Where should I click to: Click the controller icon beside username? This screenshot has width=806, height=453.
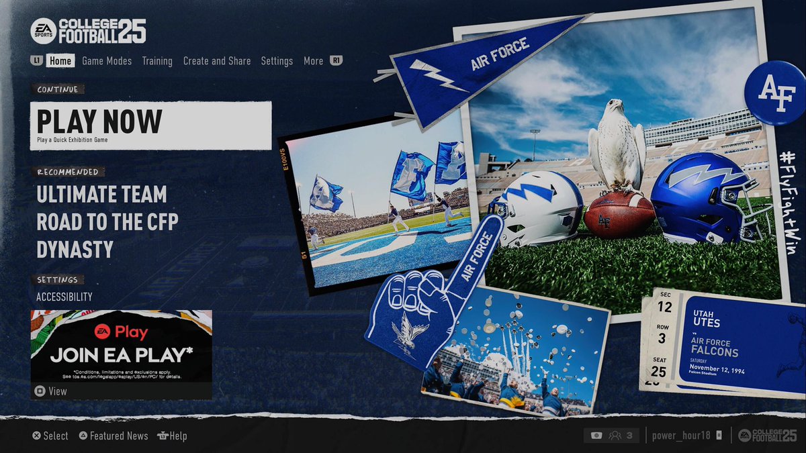[x=719, y=436]
